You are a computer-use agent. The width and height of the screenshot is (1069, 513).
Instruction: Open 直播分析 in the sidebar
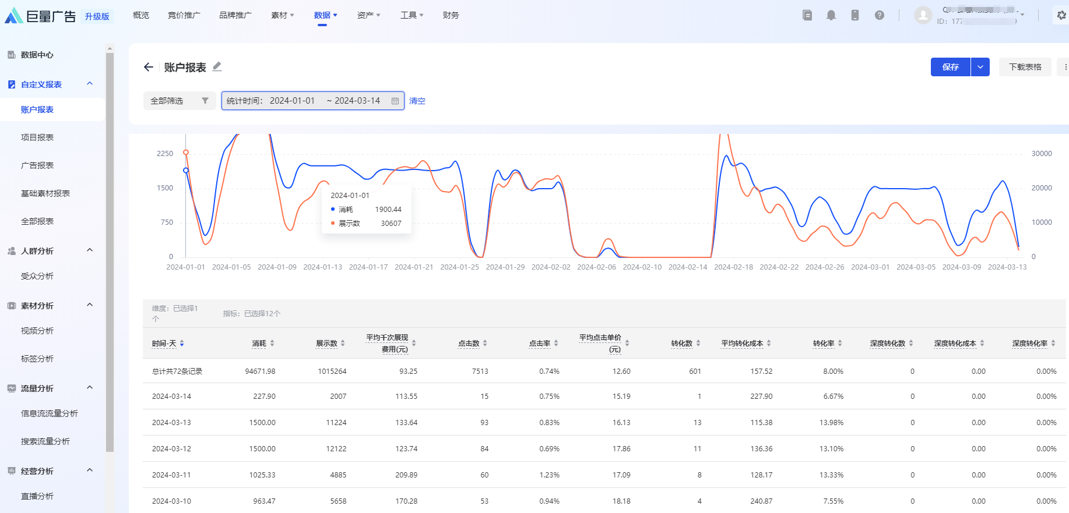pos(37,496)
